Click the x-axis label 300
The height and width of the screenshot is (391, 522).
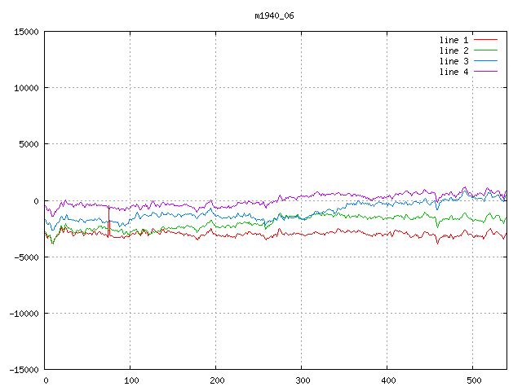click(x=303, y=380)
